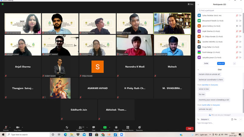The image size is (244, 137).
Task: Toggle Bhoumesh Pandit's microphone in the participant list
Action: (x=237, y=21)
